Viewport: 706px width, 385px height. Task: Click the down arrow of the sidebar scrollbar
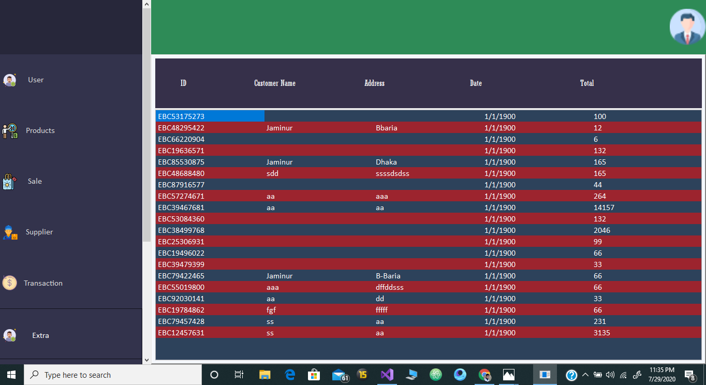coord(146,359)
